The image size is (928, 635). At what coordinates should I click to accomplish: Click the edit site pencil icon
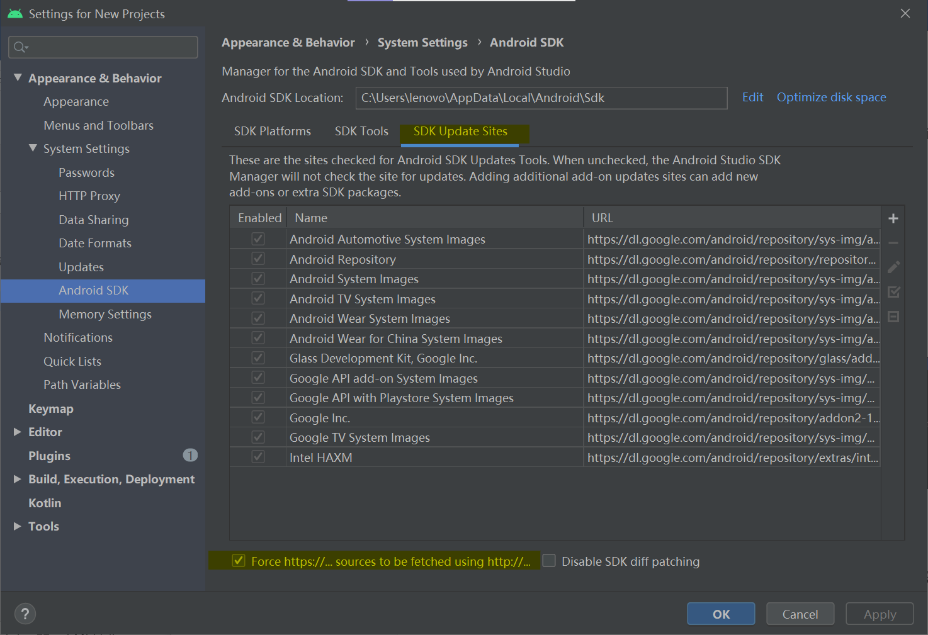coord(893,267)
